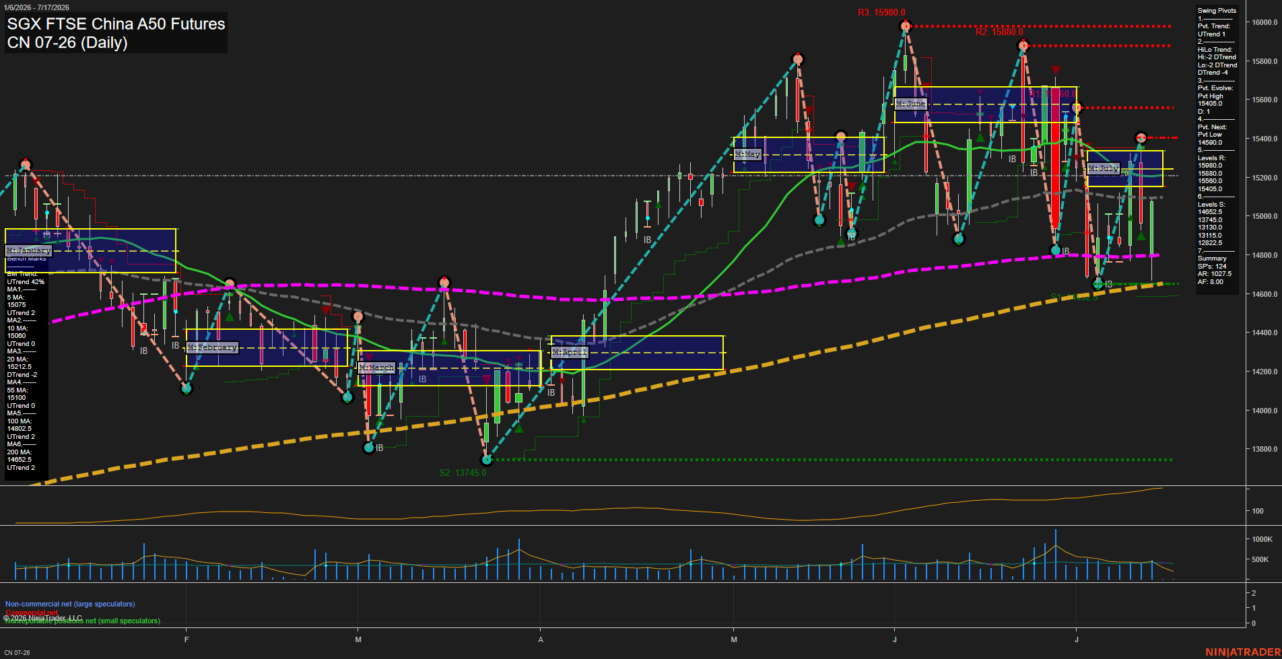The height and width of the screenshot is (659, 1282).
Task: Select the January swing high pivot dot
Action: click(x=26, y=164)
